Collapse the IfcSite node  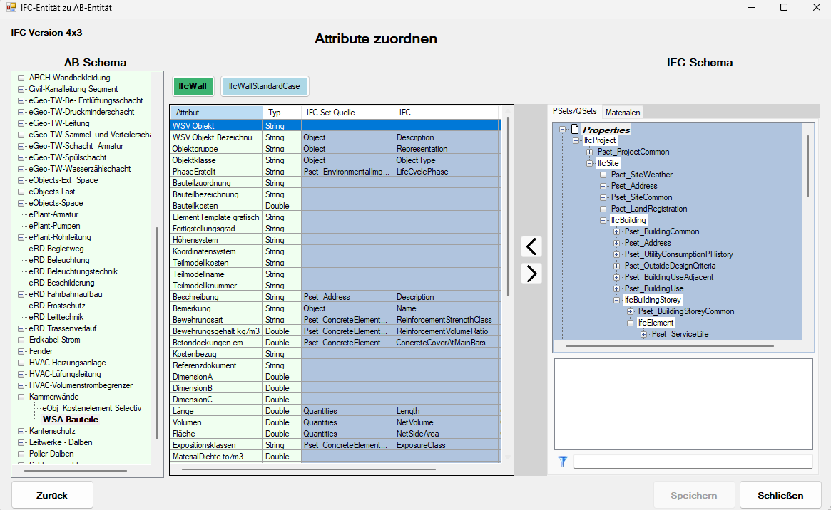[589, 164]
